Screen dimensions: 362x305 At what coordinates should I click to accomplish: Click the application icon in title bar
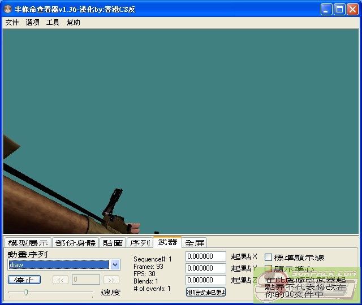coord(8,9)
